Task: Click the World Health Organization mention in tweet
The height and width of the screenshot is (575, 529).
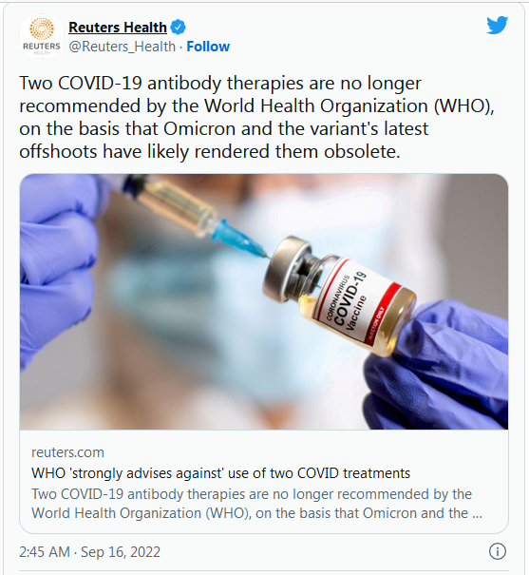Action: click(316, 106)
